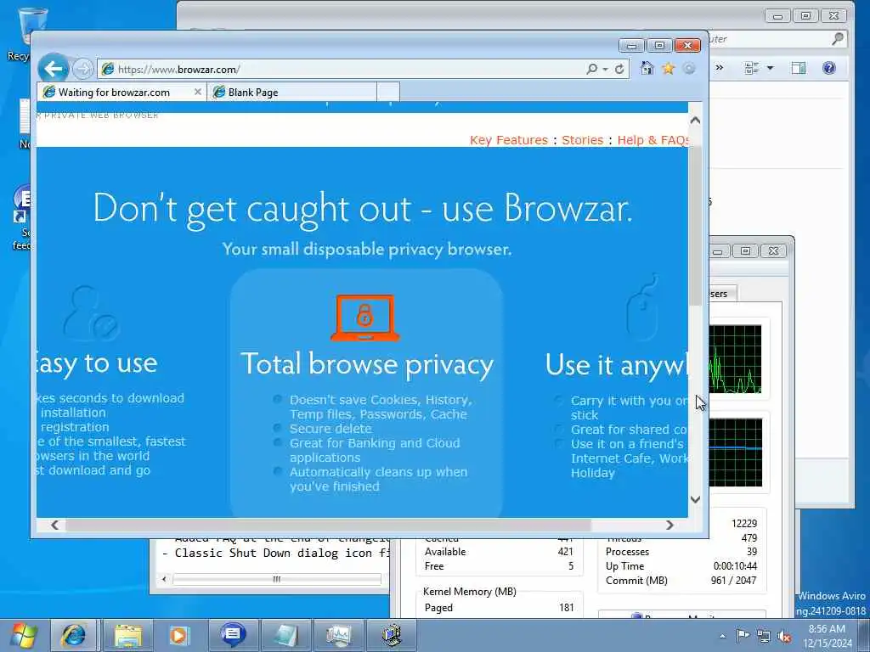Click the search magnifier in the address bar

click(x=592, y=69)
